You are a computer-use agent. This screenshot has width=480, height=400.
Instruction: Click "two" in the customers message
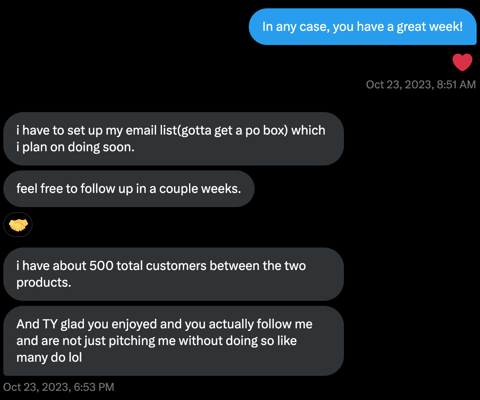tap(295, 266)
